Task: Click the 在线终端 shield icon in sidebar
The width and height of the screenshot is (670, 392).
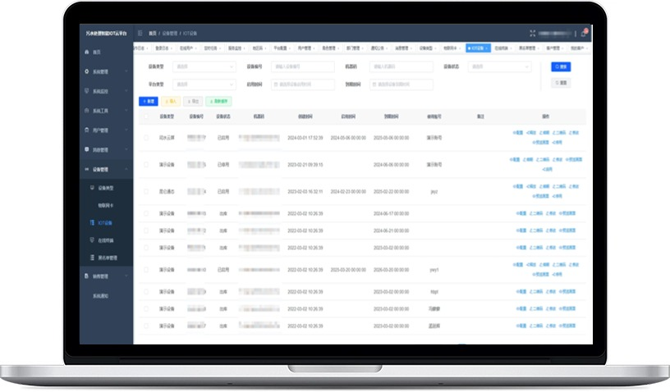Action: [x=92, y=240]
